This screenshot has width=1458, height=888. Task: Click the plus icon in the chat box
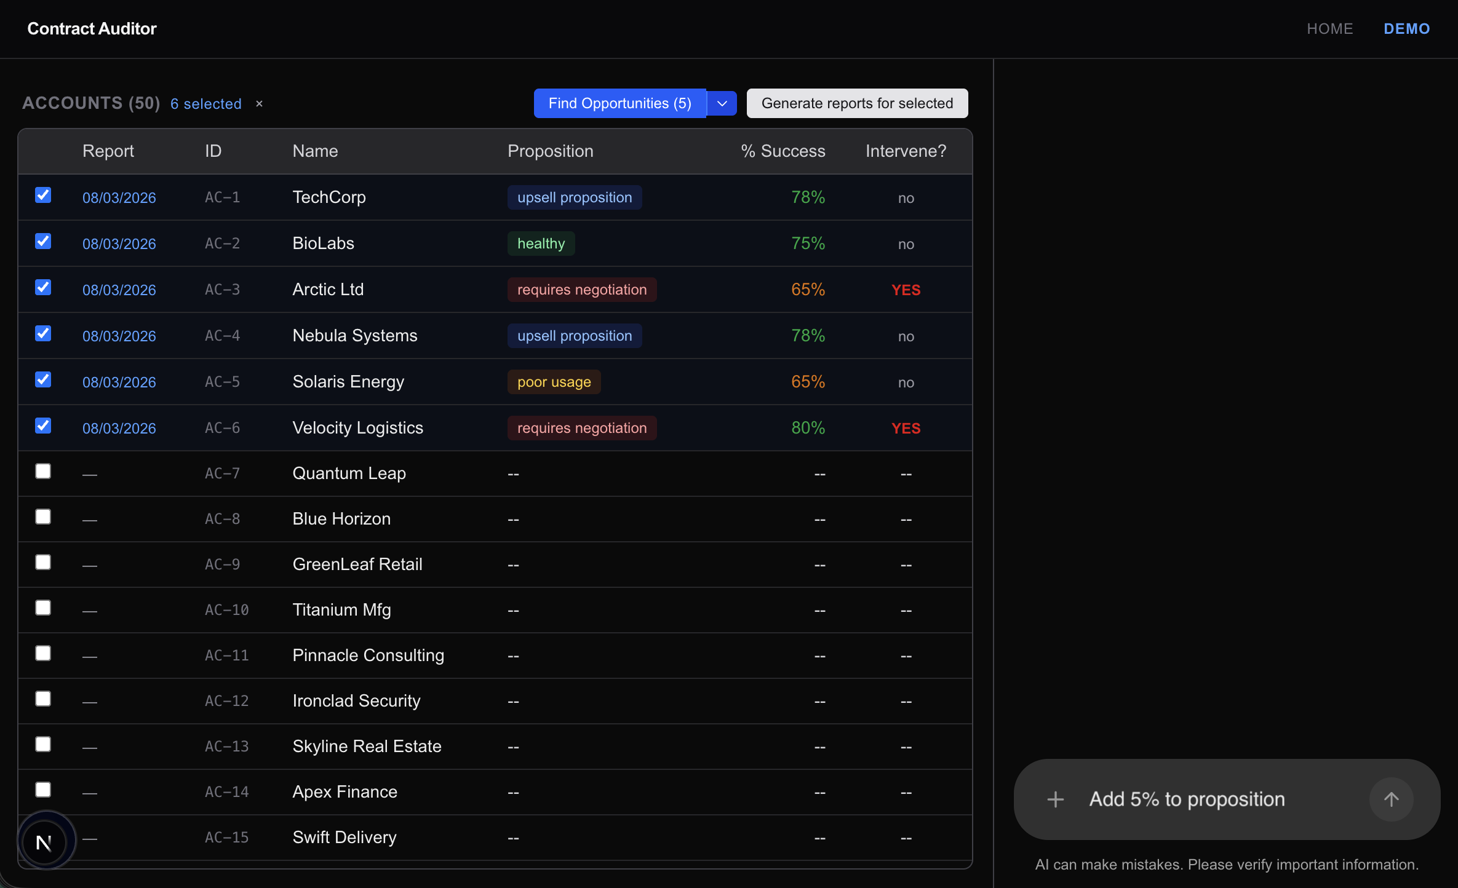1054,799
